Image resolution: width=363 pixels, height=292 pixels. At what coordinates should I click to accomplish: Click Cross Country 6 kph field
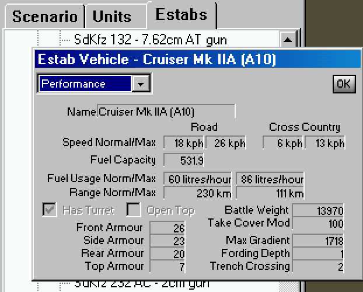pos(283,142)
